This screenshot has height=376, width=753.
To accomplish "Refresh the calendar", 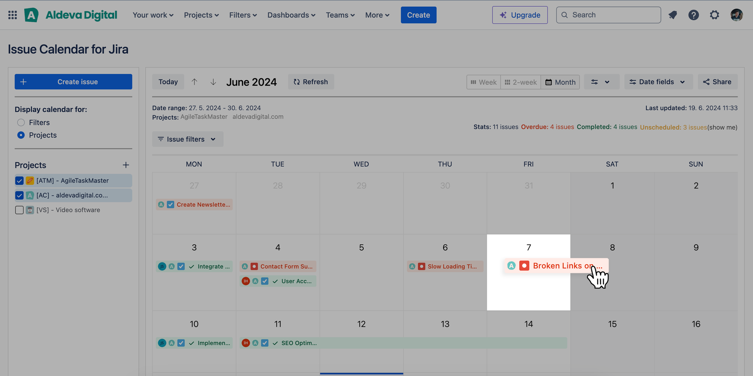I will (311, 82).
